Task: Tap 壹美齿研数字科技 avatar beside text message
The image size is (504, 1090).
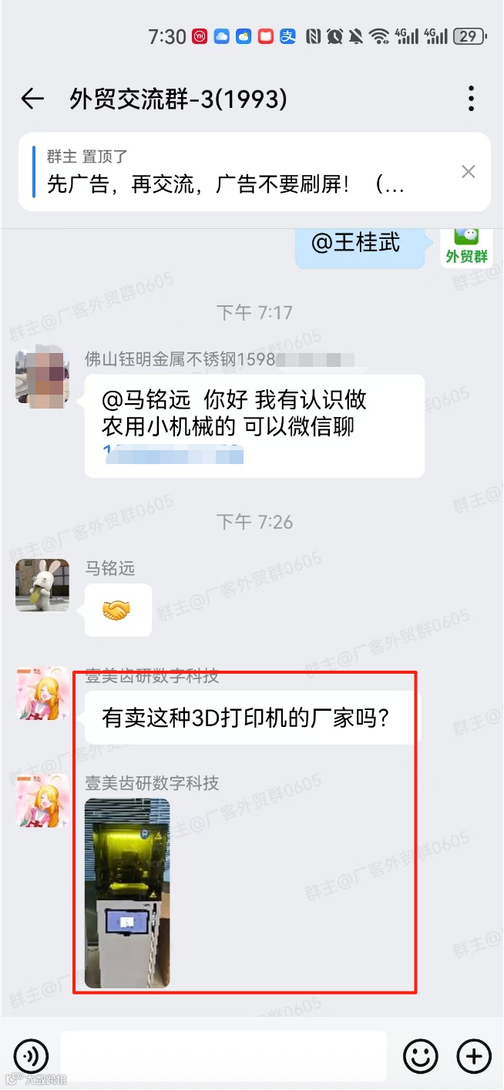Action: coord(42,694)
